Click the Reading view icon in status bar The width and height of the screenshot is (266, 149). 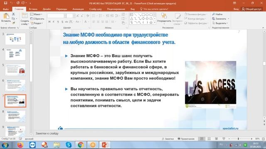(217, 139)
